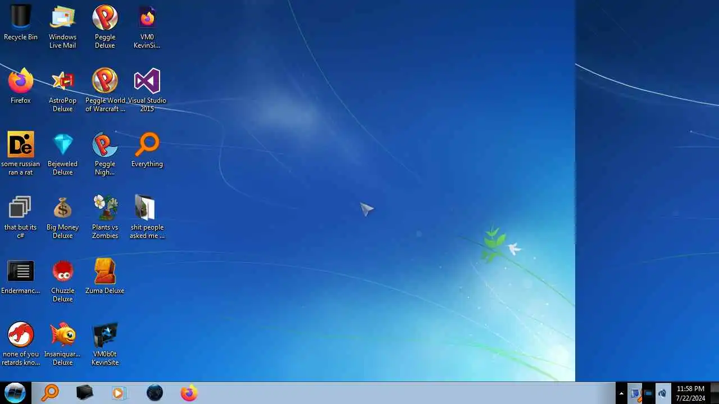The height and width of the screenshot is (404, 719).
Task: Select the Firefox desktop icon
Action: pos(21,86)
